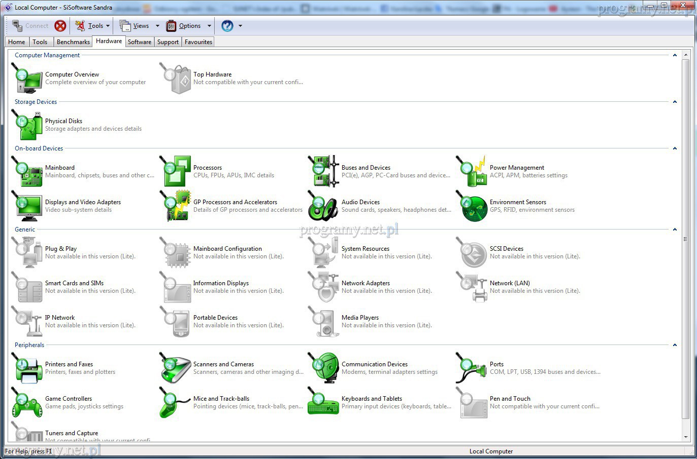Viewport: 697px width, 459px height.
Task: Open the Physical Disks module icon
Action: pyautogui.click(x=28, y=125)
